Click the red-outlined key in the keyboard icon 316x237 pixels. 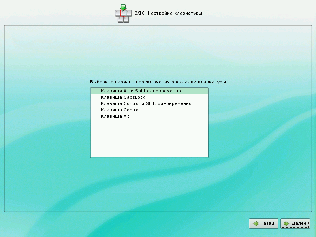pos(123,13)
